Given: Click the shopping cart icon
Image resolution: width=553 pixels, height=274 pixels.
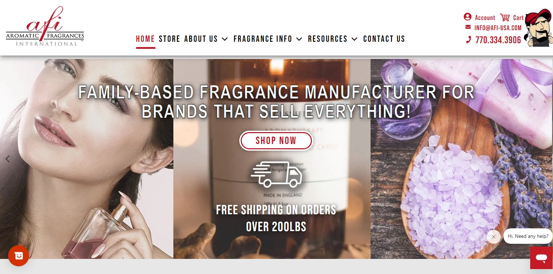Looking at the screenshot, I should (505, 17).
